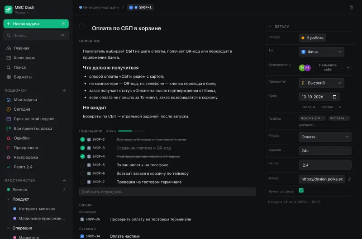362x239 pixels.
Task: Click the MBC Dash green logo icon
Action: pos(9,9)
